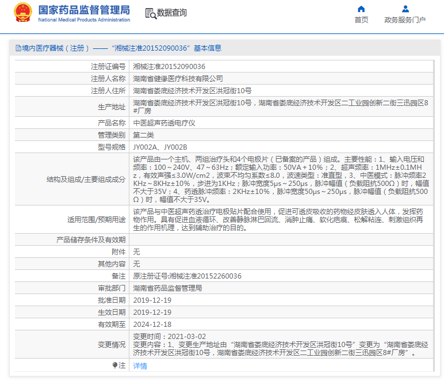Click the document icon before 境内医疗器械
Viewport: 444px width, 381px height.
pos(18,48)
